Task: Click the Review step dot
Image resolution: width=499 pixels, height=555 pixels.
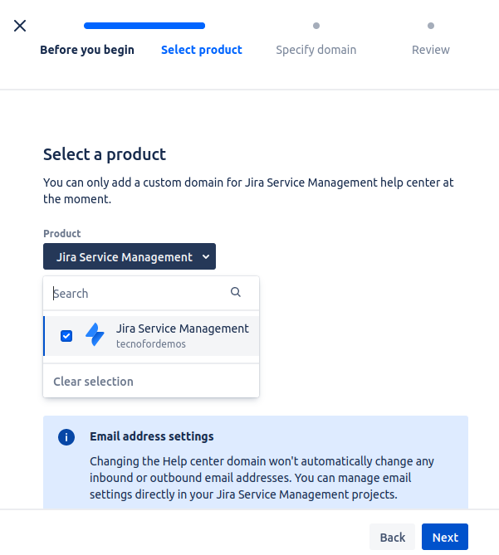Action: coord(431,26)
